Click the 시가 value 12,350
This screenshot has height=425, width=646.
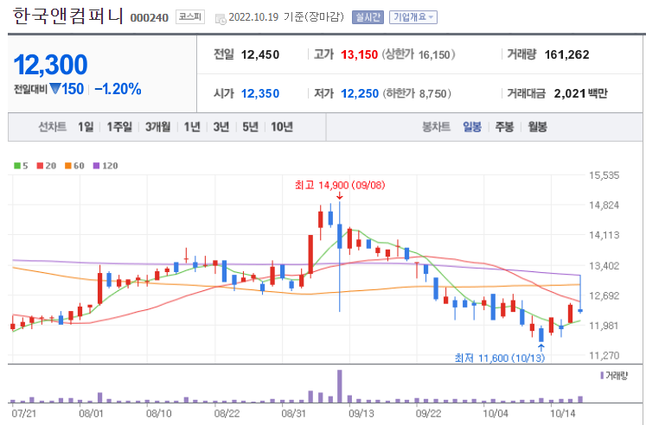click(260, 94)
